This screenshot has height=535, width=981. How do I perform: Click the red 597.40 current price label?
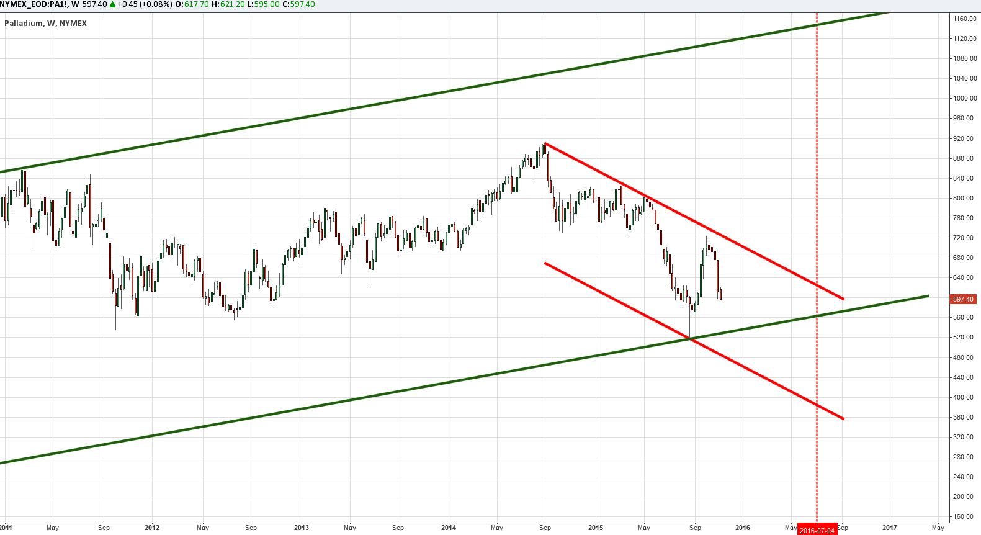click(963, 299)
